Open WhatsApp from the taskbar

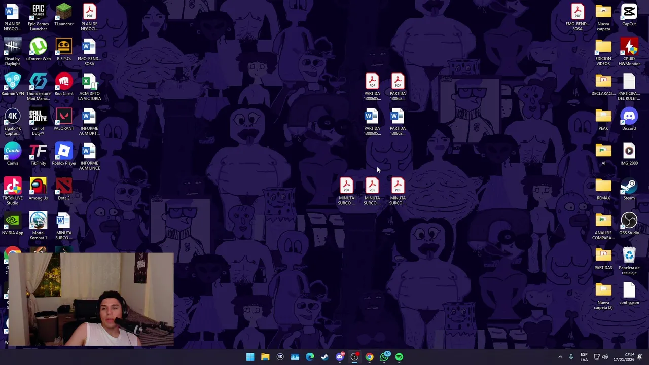[x=384, y=357]
